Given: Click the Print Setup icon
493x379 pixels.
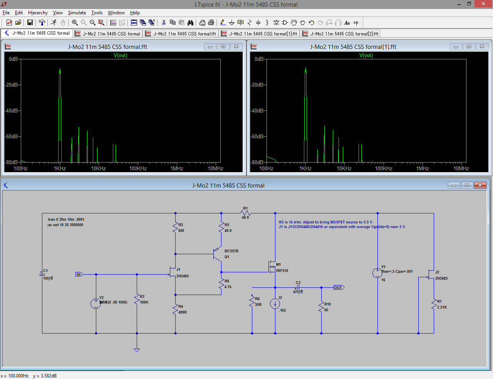Looking at the screenshot, I should [202, 23].
